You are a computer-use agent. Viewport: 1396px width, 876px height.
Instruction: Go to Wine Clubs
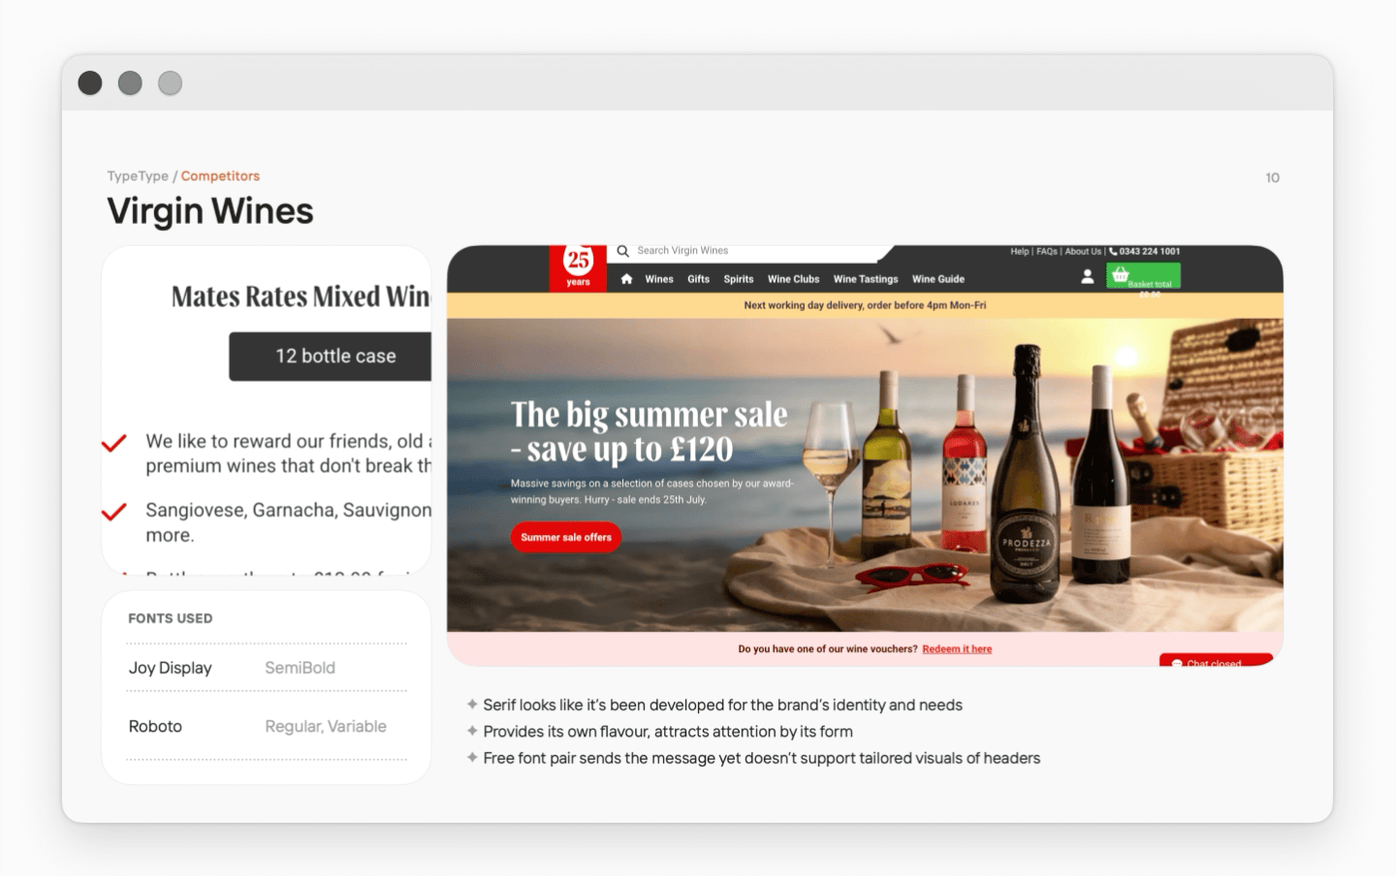pos(793,279)
